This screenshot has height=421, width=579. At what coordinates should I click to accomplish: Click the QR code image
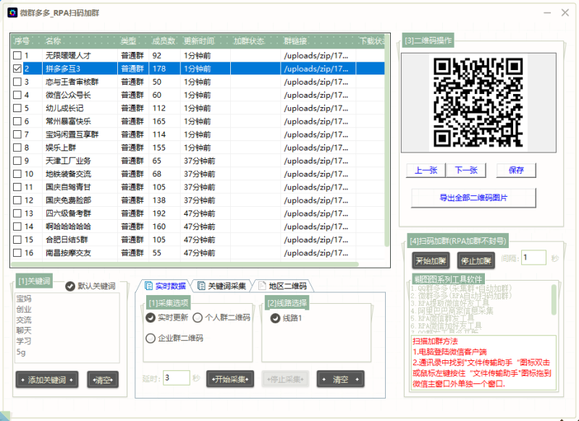coord(478,102)
